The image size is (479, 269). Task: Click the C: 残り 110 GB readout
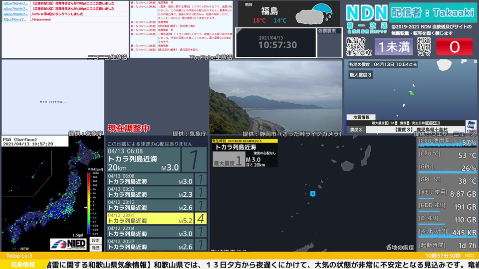coord(447,220)
